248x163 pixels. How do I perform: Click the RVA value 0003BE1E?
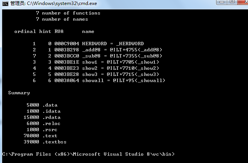coord(67,62)
